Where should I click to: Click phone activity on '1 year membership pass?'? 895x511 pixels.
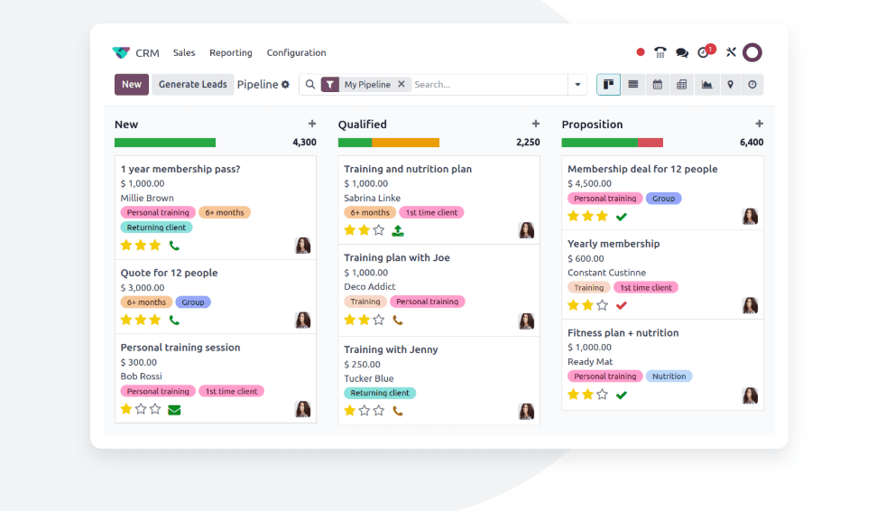[x=174, y=246]
